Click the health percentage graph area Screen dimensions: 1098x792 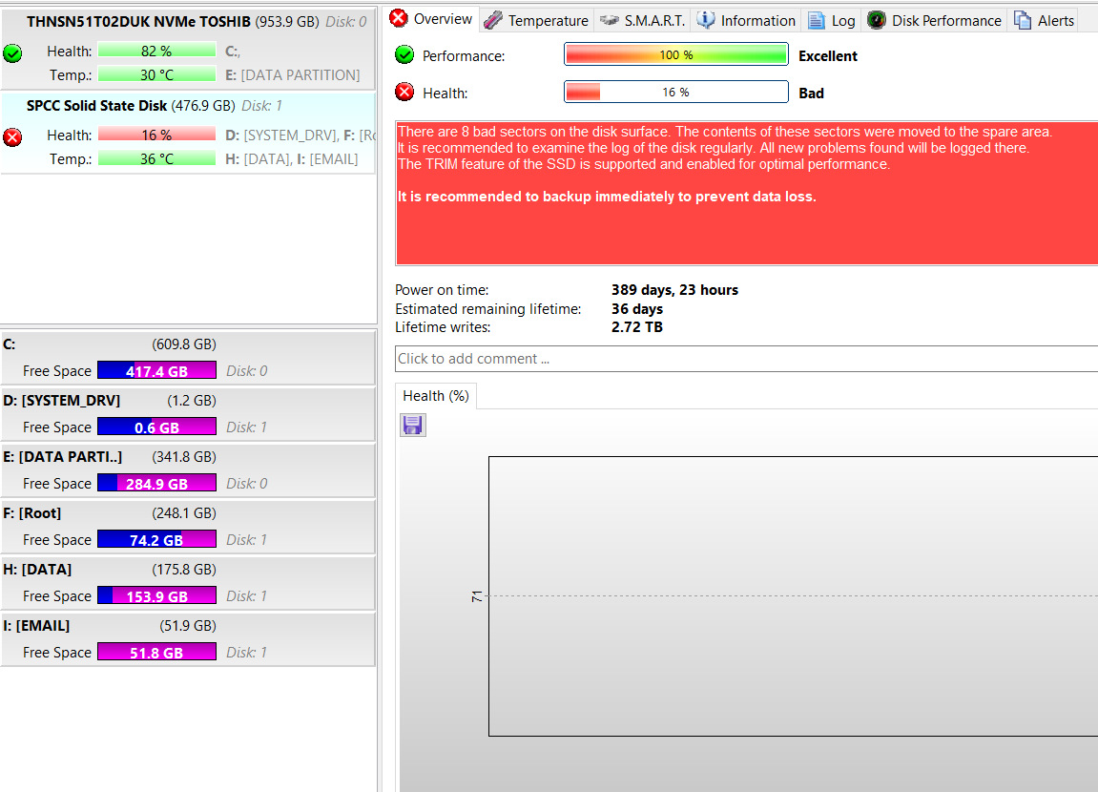tap(794, 596)
